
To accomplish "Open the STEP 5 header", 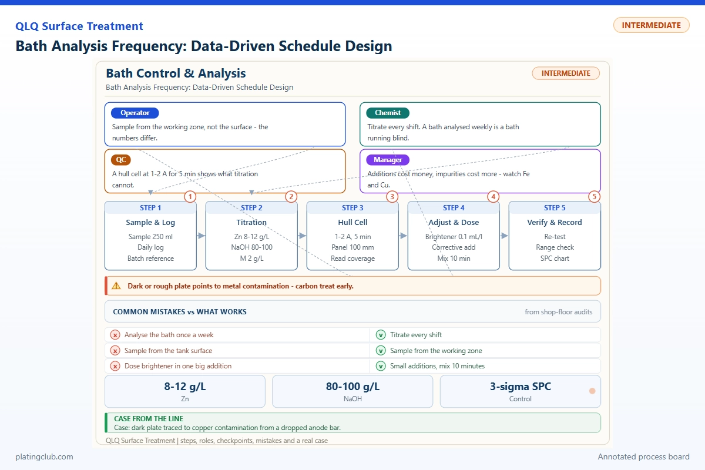I will click(x=555, y=207).
